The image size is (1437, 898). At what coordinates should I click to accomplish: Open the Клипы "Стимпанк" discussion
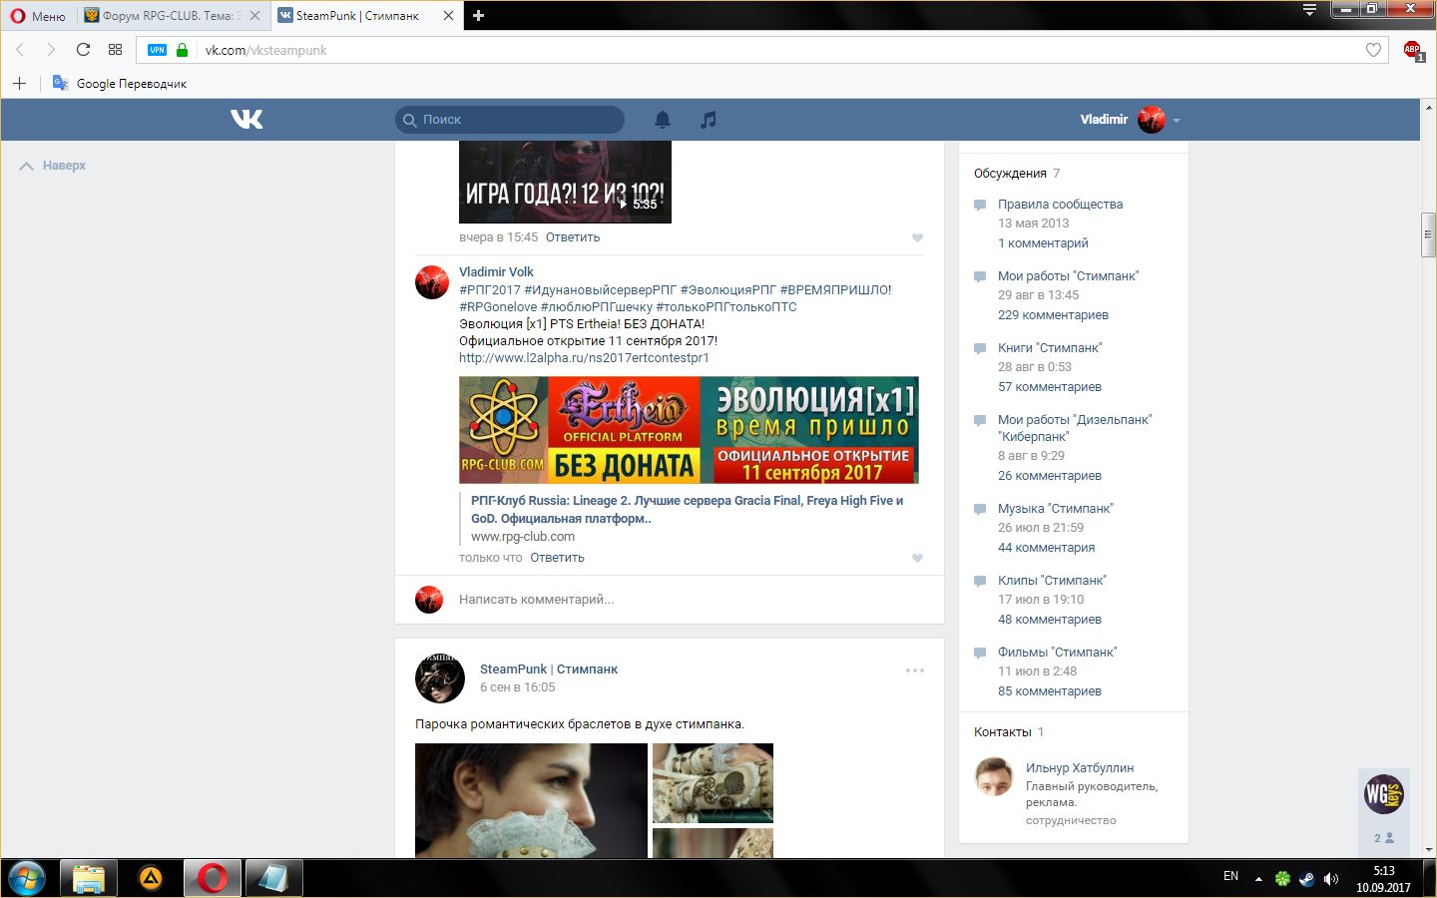[1052, 580]
